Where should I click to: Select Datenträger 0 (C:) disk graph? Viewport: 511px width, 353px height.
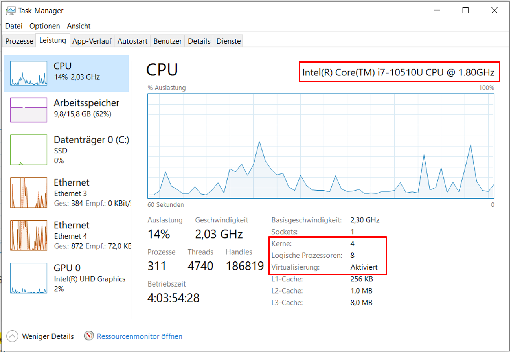(x=29, y=150)
